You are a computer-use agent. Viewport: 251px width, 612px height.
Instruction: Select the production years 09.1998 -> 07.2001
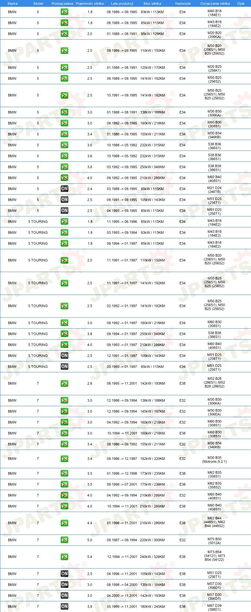point(122,484)
